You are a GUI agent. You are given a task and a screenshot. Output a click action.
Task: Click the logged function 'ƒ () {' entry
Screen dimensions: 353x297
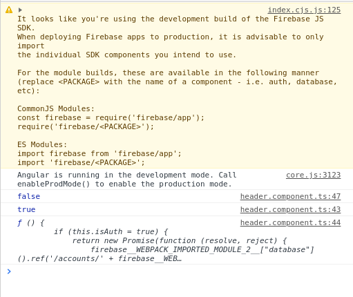(31, 223)
